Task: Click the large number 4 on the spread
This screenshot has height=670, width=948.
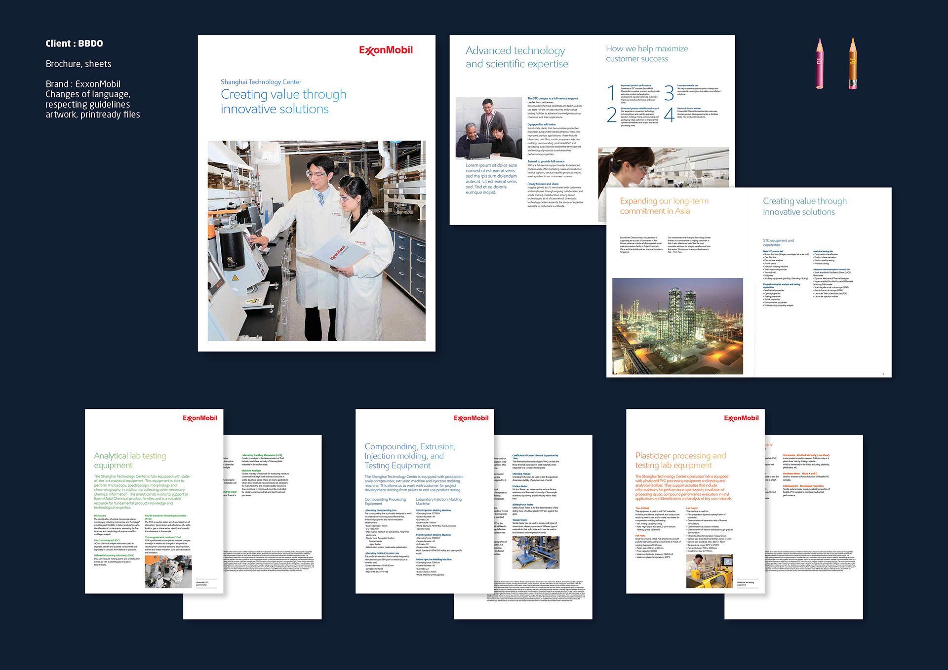Action: click(x=669, y=115)
